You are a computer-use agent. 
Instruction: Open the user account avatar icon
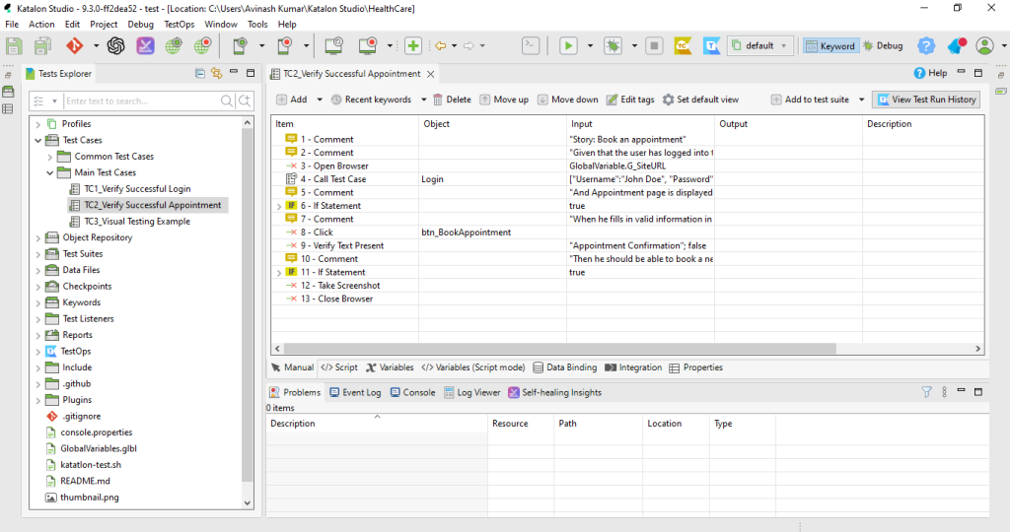click(x=984, y=45)
